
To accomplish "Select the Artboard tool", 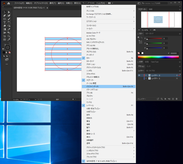I will [5, 36].
